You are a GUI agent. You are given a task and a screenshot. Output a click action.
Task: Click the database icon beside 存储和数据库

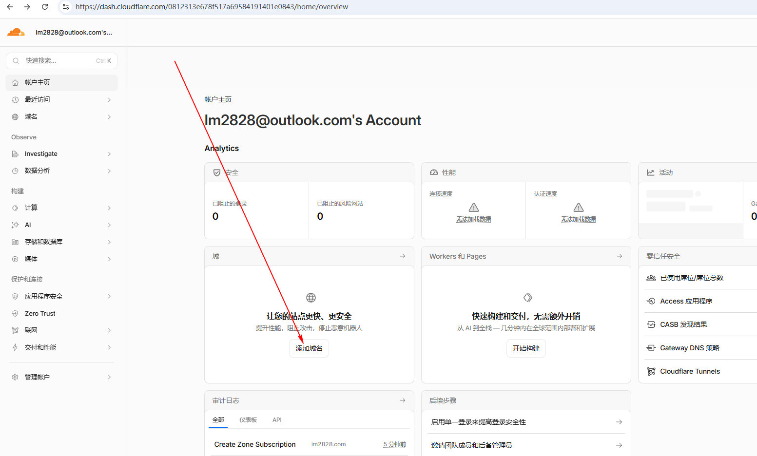(x=15, y=242)
